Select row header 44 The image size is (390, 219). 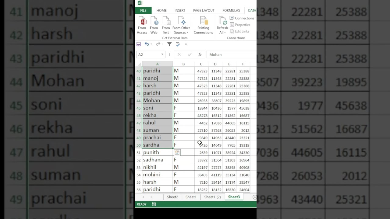(139, 101)
